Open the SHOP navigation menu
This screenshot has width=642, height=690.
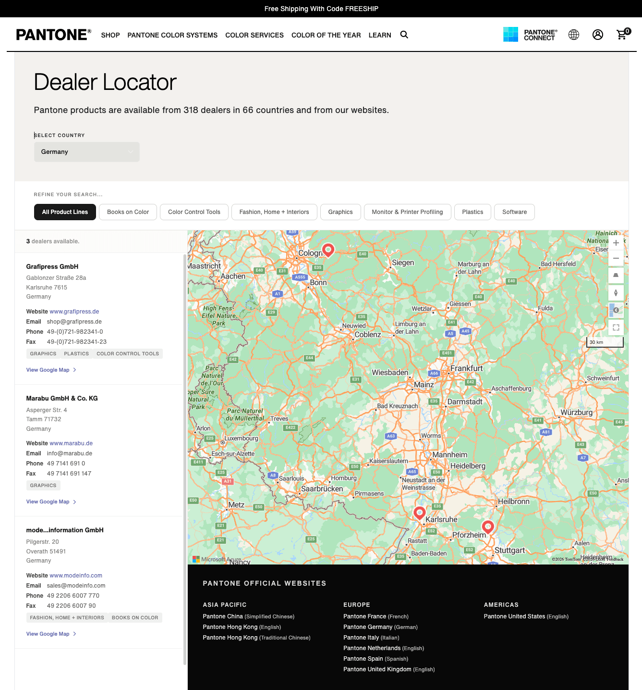coord(110,35)
